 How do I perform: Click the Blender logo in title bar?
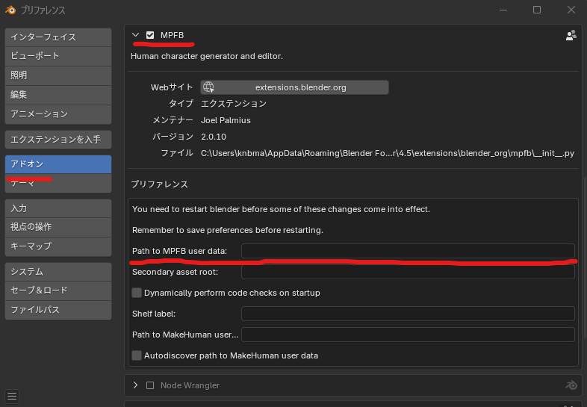[10, 10]
